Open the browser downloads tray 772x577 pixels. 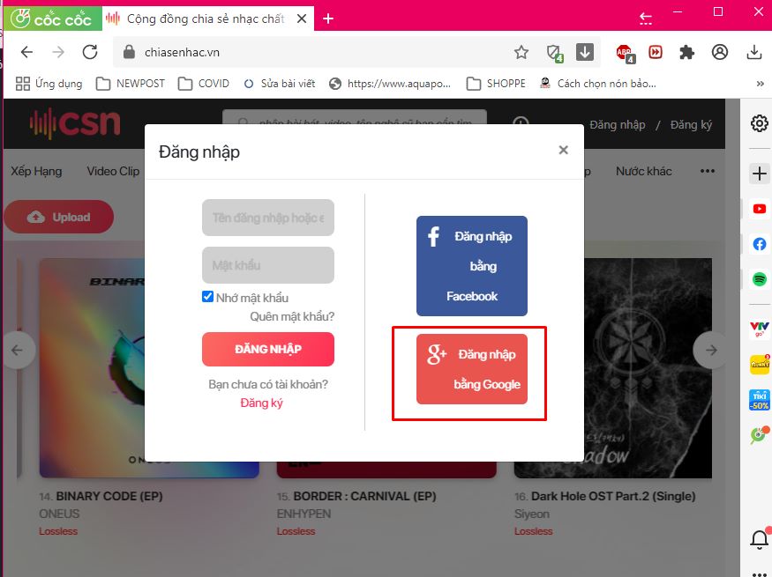(x=753, y=52)
